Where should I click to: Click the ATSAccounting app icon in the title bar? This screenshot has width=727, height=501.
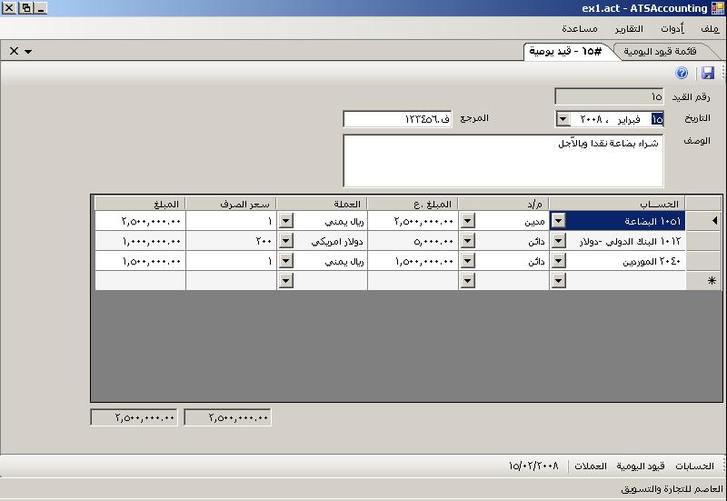pyautogui.click(x=717, y=8)
